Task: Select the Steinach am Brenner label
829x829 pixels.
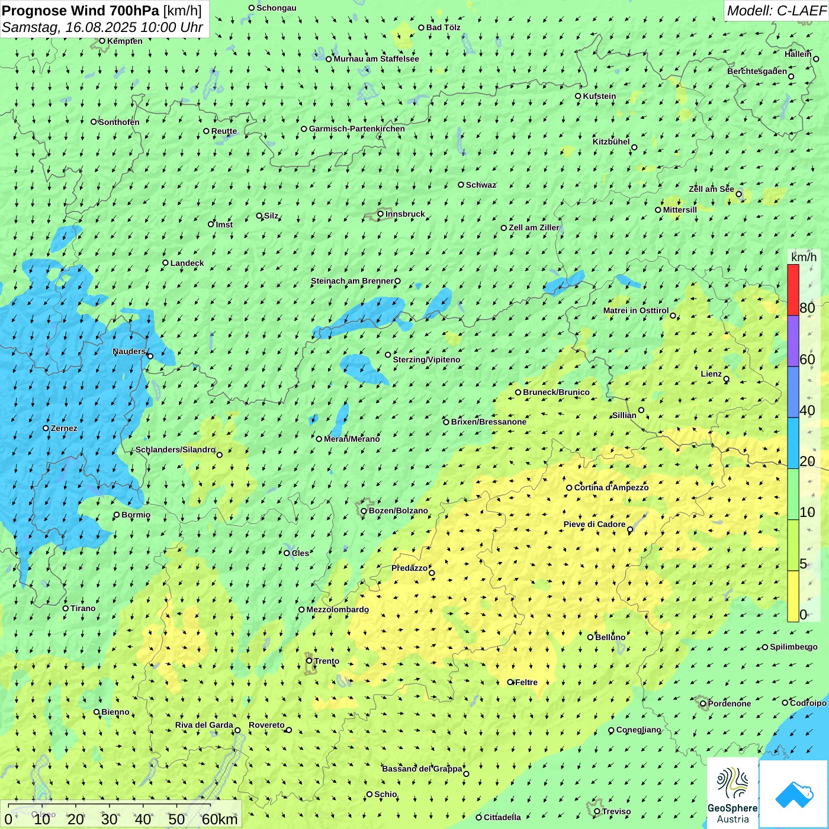Action: (x=352, y=281)
